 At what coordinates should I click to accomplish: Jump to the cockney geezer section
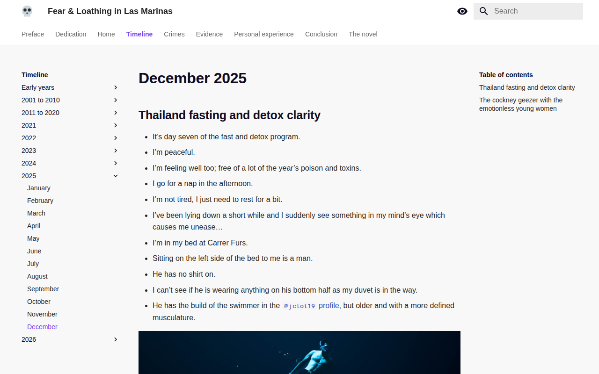(521, 104)
